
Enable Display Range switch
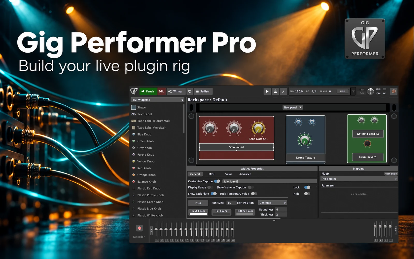(210, 187)
